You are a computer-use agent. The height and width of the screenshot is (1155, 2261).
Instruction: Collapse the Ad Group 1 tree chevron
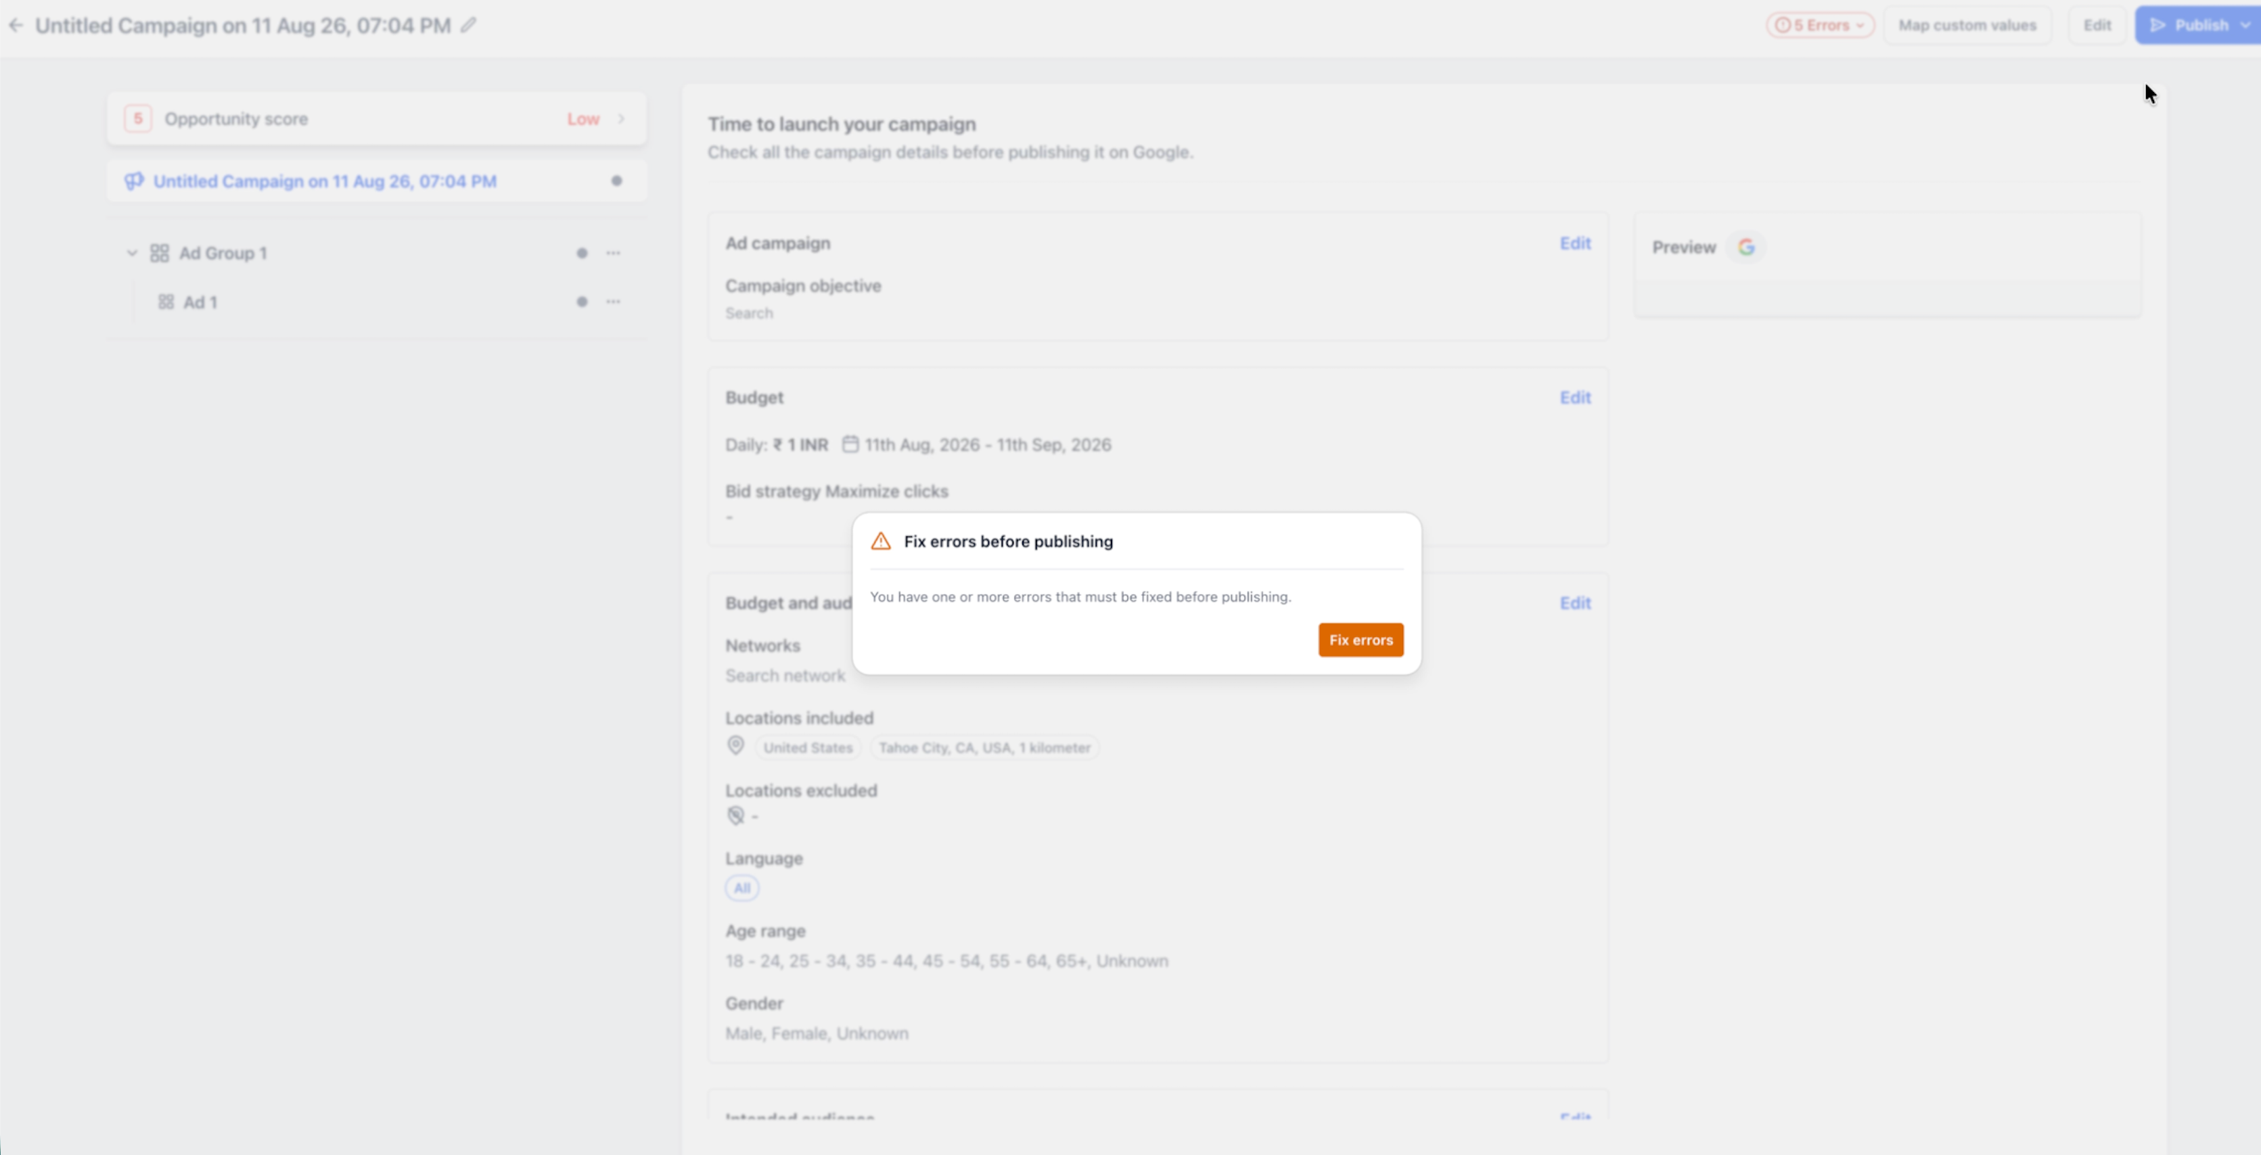click(132, 254)
